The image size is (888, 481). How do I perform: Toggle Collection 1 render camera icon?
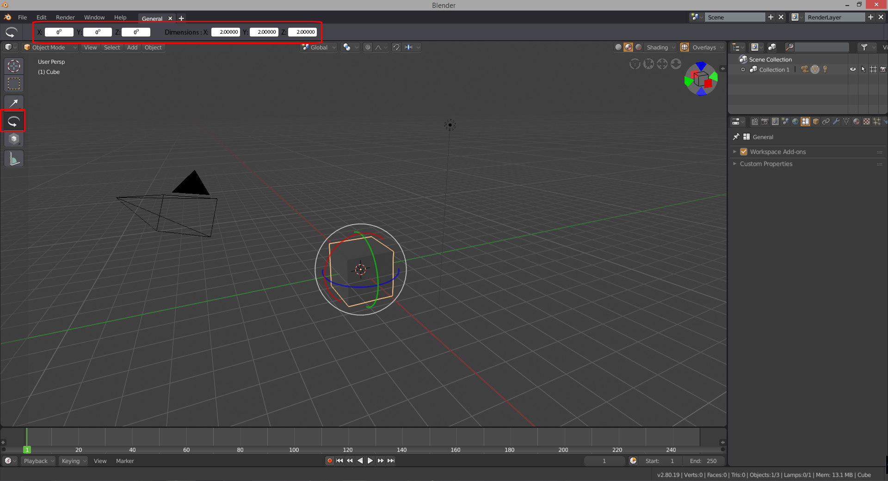[x=883, y=69]
